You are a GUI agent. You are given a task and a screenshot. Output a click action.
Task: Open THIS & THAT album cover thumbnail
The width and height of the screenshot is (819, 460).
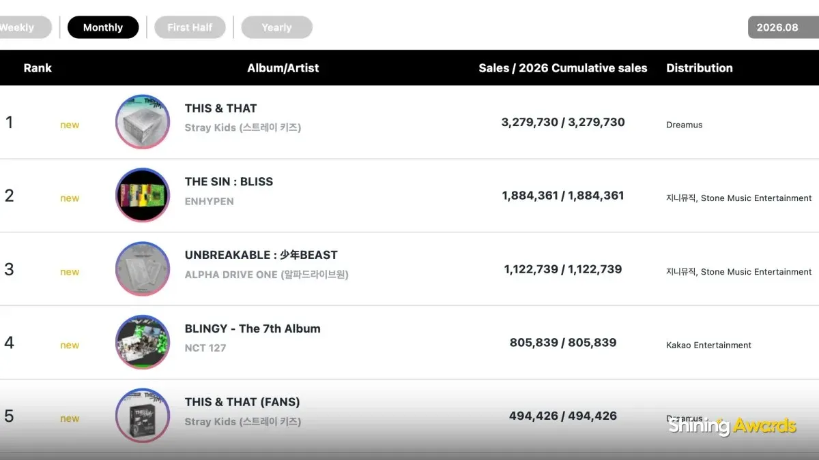click(x=143, y=121)
